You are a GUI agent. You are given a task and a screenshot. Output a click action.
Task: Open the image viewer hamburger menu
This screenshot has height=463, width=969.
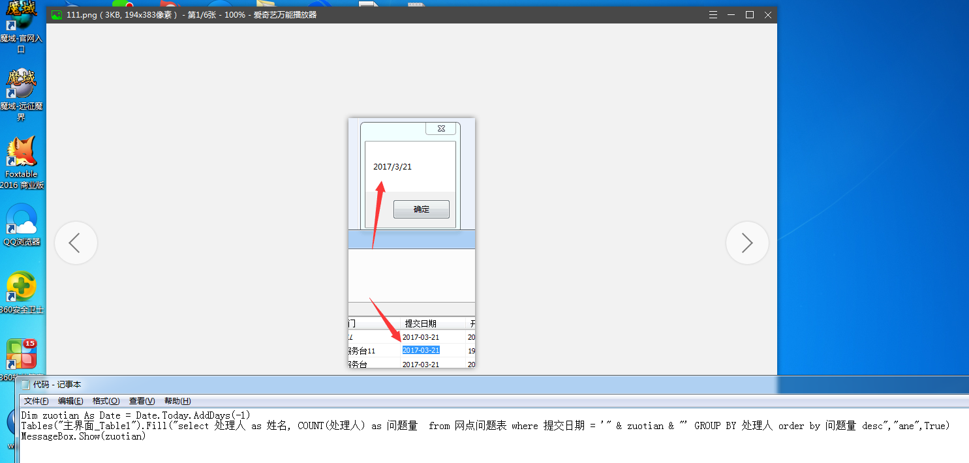click(713, 15)
